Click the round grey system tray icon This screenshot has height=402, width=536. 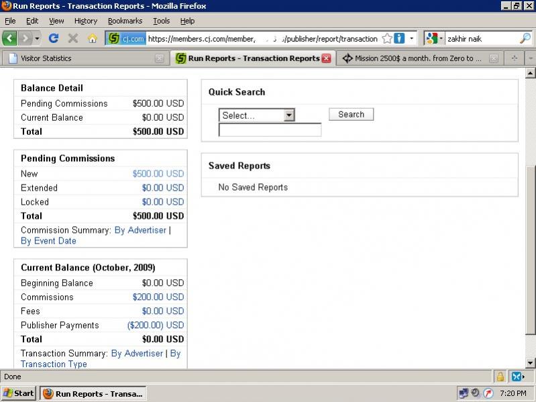476,393
